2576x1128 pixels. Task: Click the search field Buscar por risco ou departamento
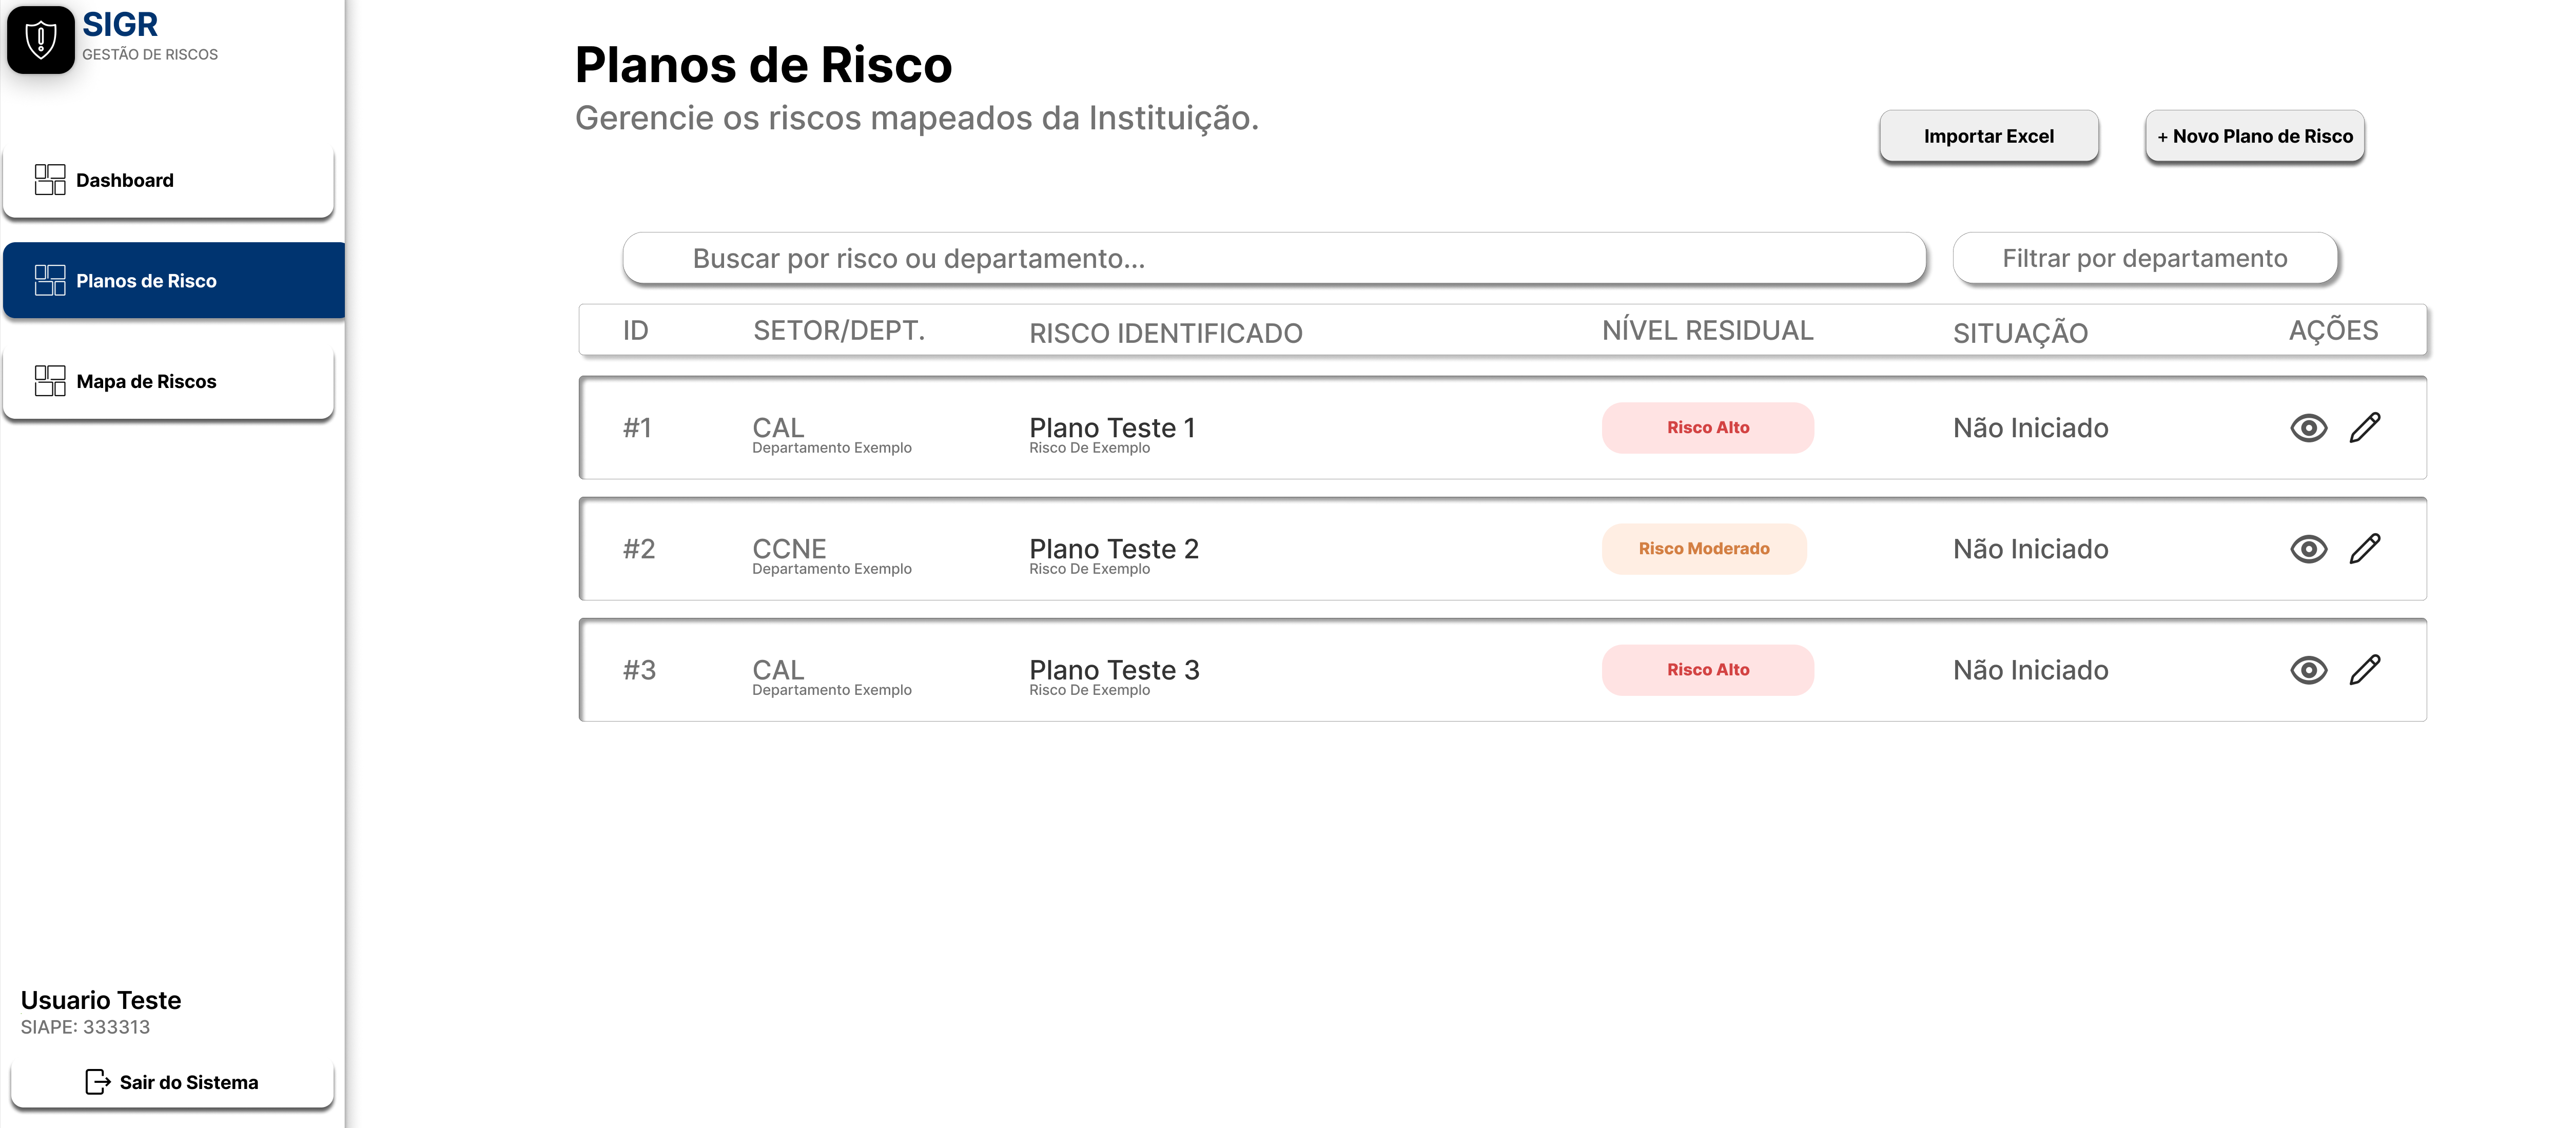tap(1275, 258)
